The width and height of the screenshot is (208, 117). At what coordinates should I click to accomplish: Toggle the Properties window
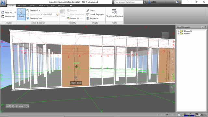tap(93, 18)
